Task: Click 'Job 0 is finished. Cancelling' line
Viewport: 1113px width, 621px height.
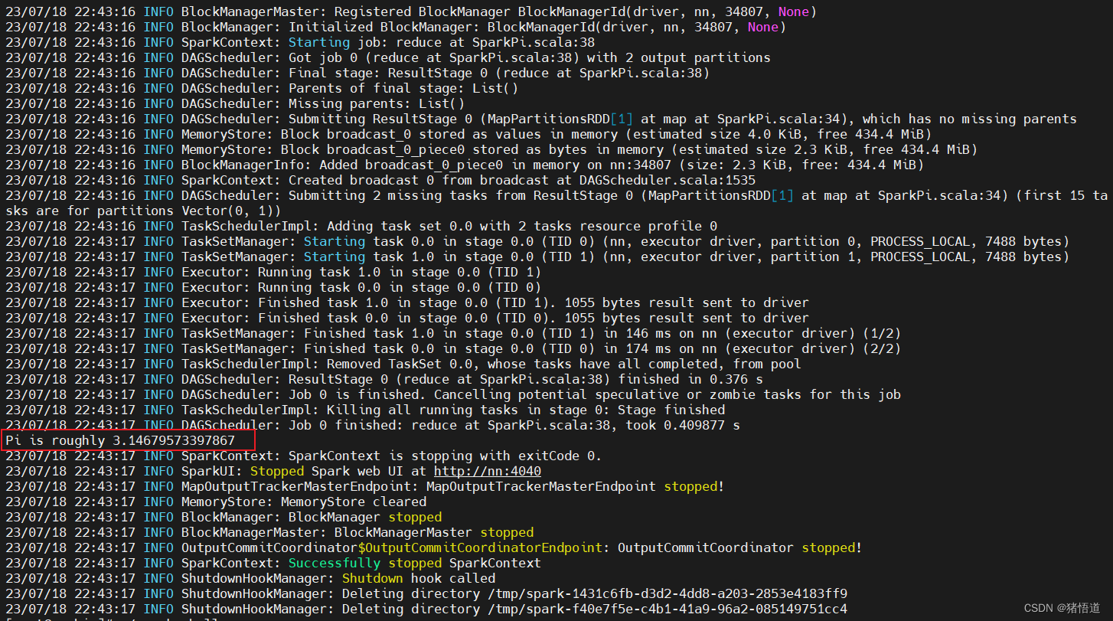Action: pos(453,394)
